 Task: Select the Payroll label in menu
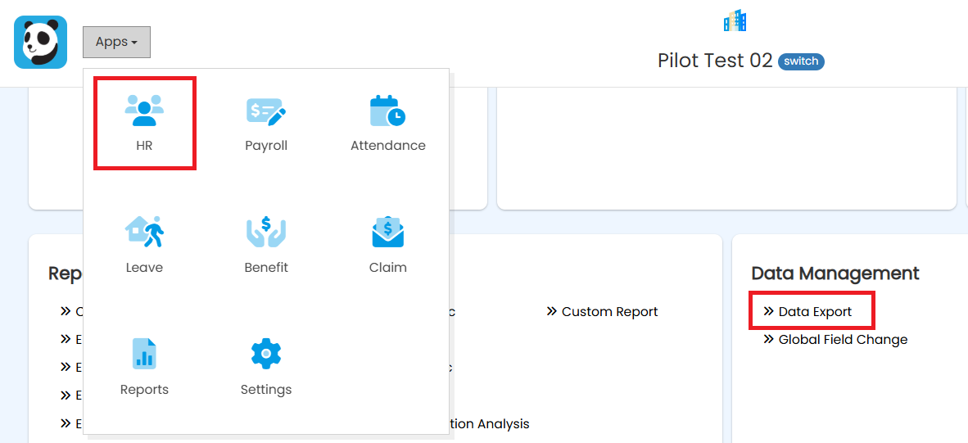click(x=266, y=147)
